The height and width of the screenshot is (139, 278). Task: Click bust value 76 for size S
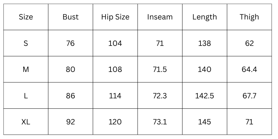tap(71, 43)
